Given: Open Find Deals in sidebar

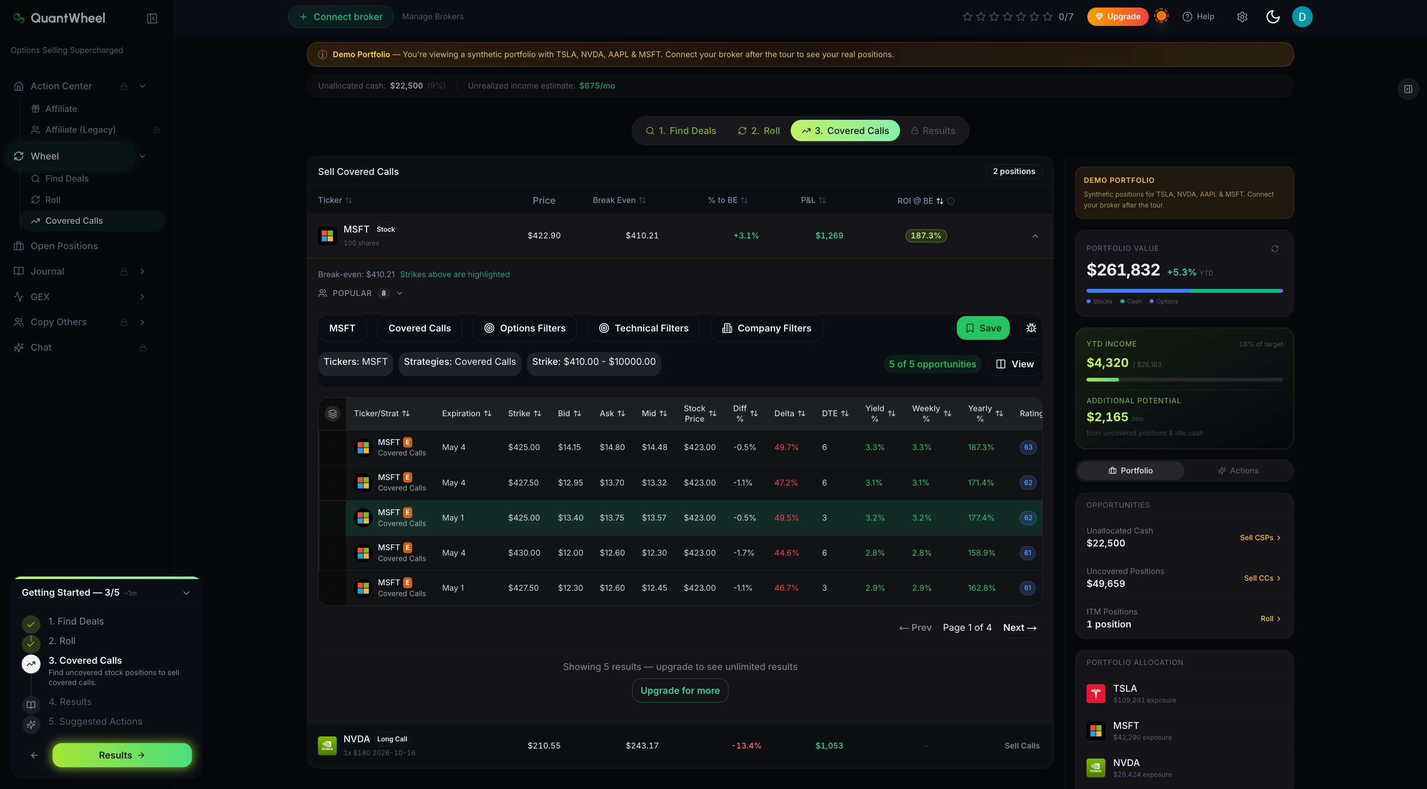Looking at the screenshot, I should click(x=66, y=178).
